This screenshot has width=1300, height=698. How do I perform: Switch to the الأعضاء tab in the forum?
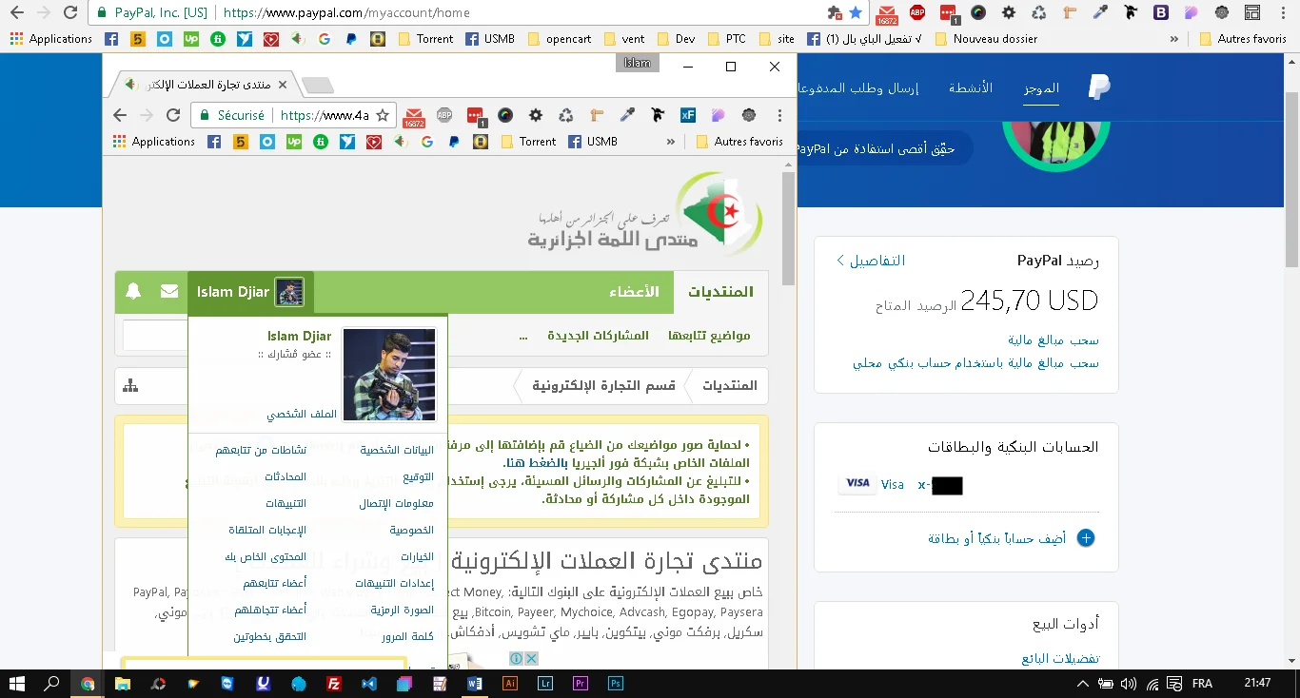point(634,292)
